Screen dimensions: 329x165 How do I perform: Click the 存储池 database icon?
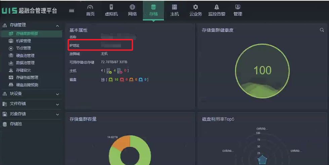5,124
